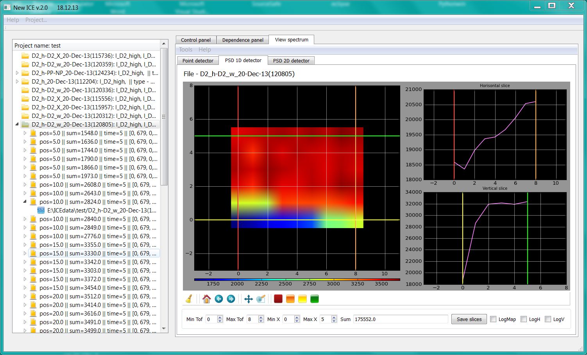587x355 pixels.
Task: Enable the LogMap checkbox
Action: coord(493,319)
